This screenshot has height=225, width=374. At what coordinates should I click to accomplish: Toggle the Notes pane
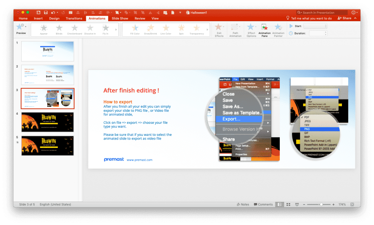(243, 205)
